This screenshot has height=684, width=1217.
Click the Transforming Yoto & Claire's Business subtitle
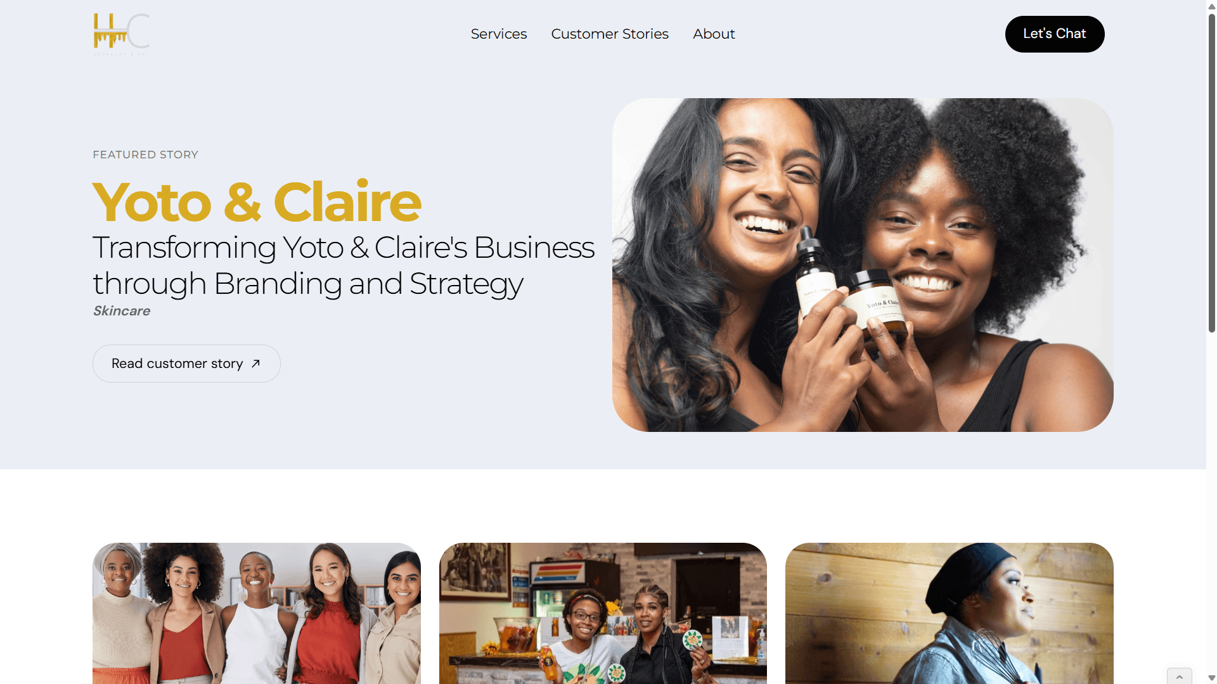(x=344, y=265)
